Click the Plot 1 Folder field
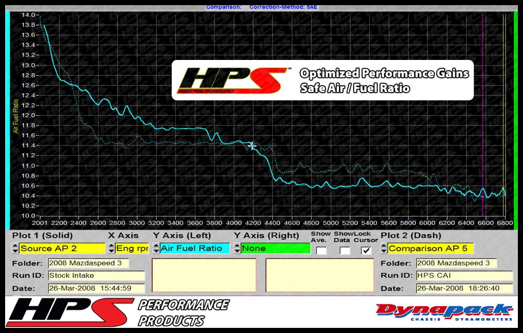This screenshot has width=523, height=333. (x=89, y=263)
